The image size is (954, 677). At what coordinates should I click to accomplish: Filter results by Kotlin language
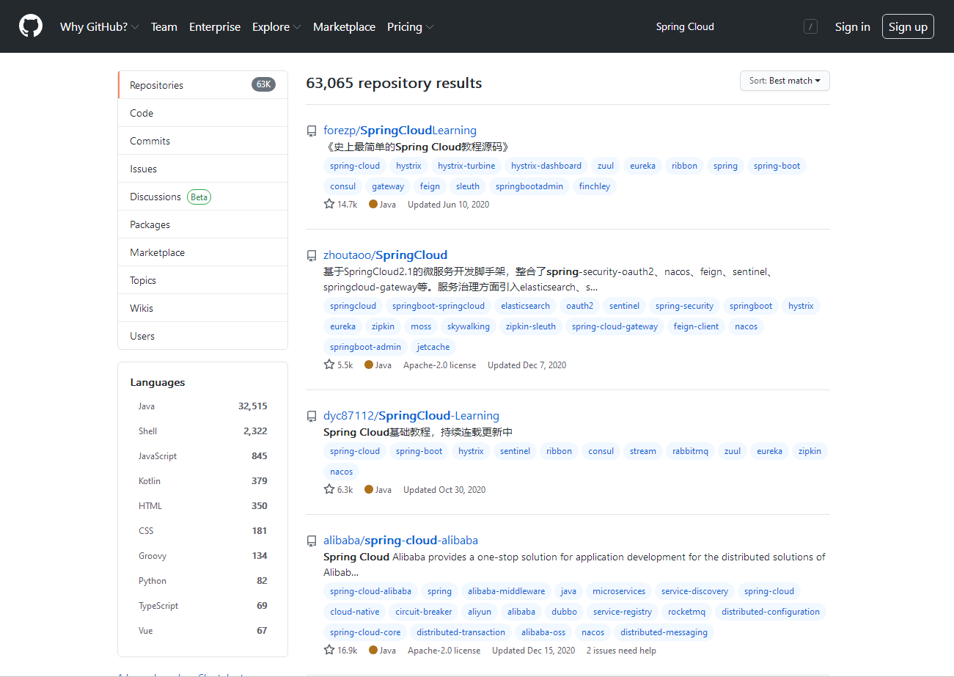tap(202, 481)
